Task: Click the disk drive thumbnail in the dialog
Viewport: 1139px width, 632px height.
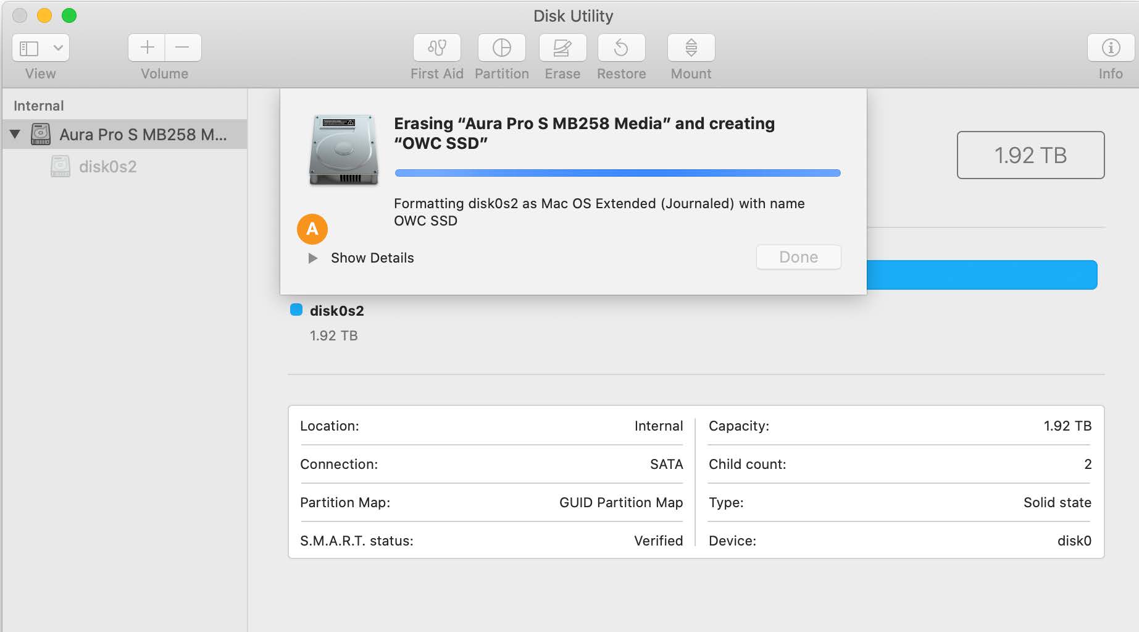Action: [343, 150]
